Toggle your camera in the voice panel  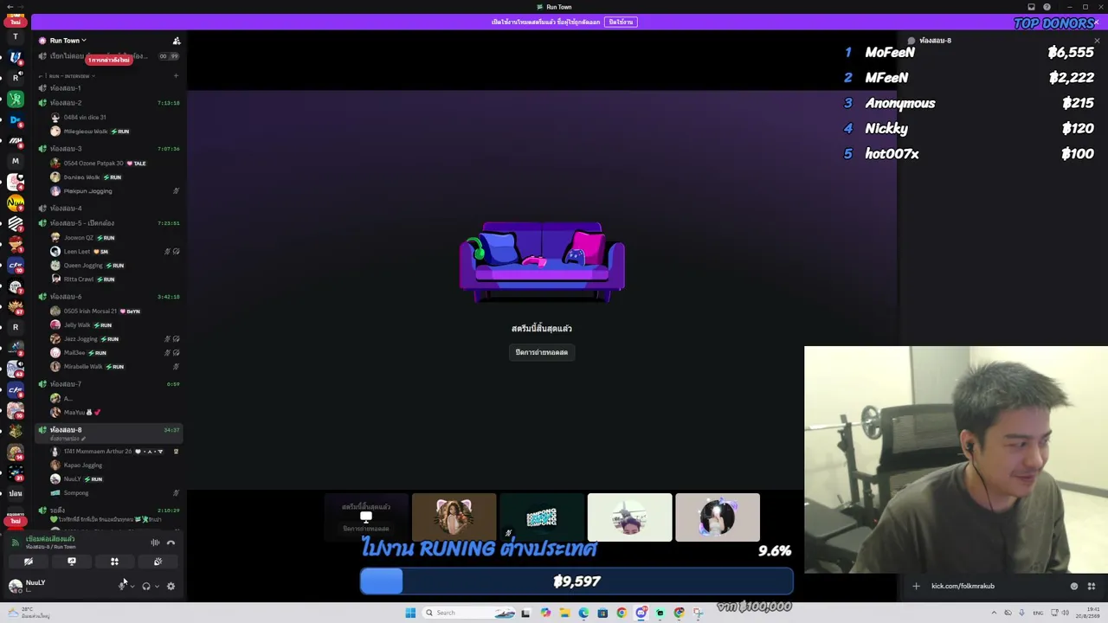pos(29,562)
